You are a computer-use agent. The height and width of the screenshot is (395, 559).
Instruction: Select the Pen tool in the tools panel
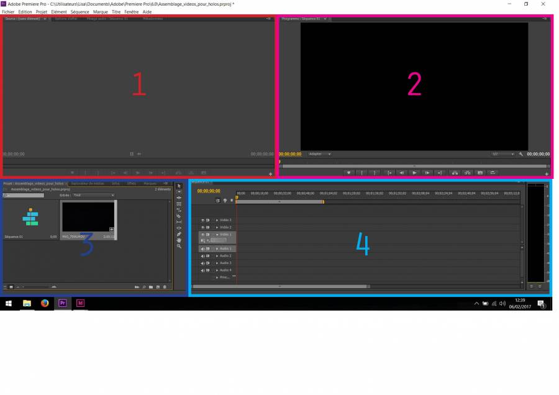[179, 234]
